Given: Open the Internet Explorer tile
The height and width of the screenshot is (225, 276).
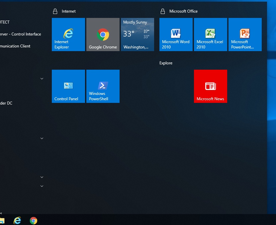Looking at the screenshot, I should [68, 35].
